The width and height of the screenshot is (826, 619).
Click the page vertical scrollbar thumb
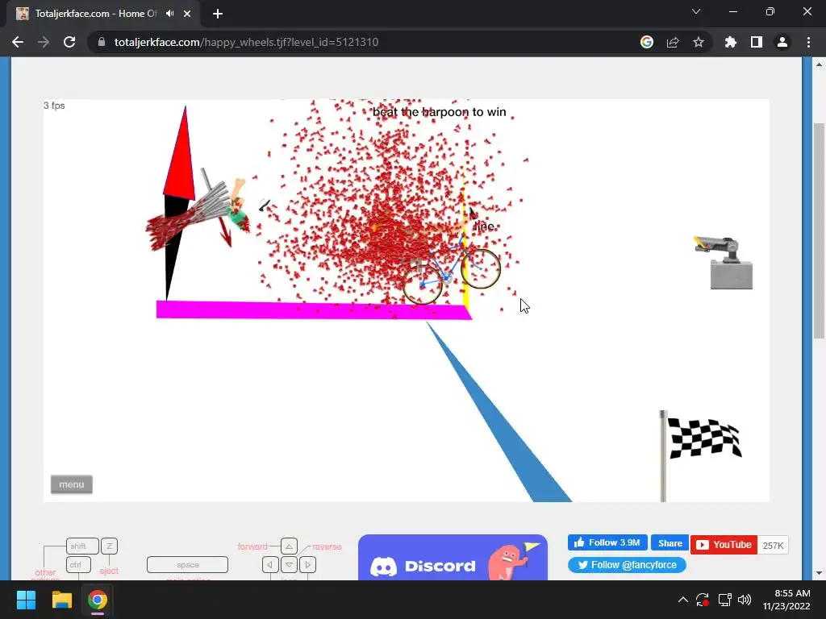[819, 231]
